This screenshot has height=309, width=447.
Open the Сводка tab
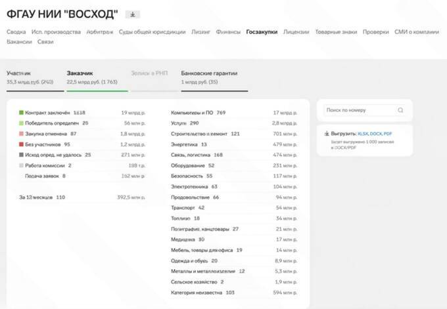tap(16, 32)
